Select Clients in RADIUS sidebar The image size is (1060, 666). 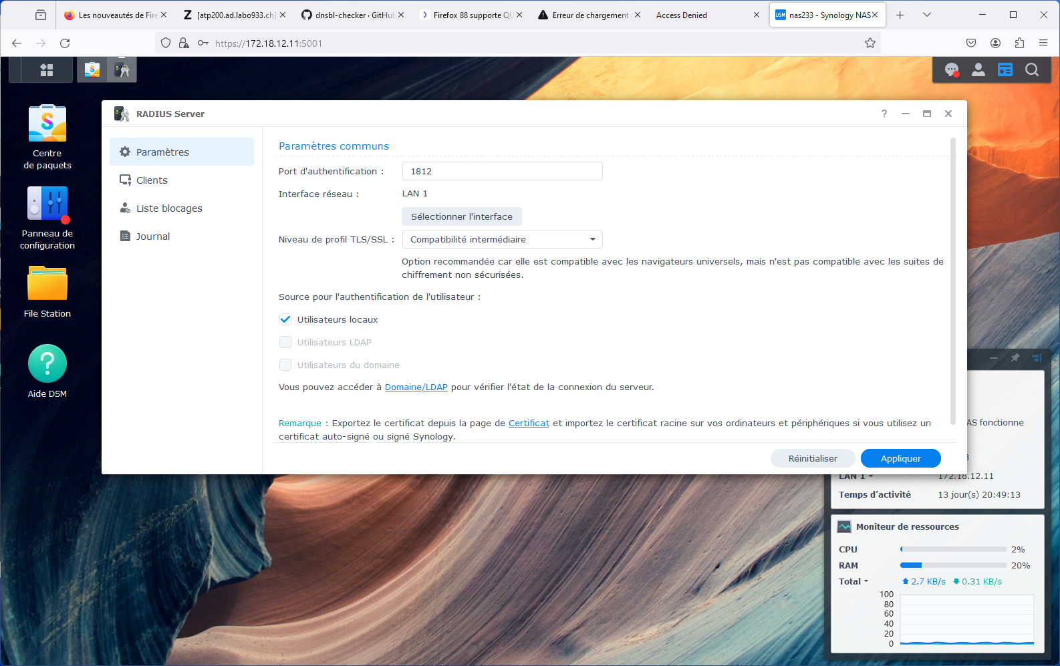click(182, 180)
